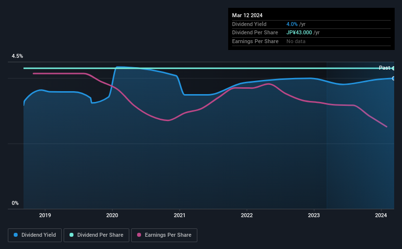Viewport: 402px width, 249px height.
Task: Select the 2024 x-axis label
Action: [x=381, y=215]
